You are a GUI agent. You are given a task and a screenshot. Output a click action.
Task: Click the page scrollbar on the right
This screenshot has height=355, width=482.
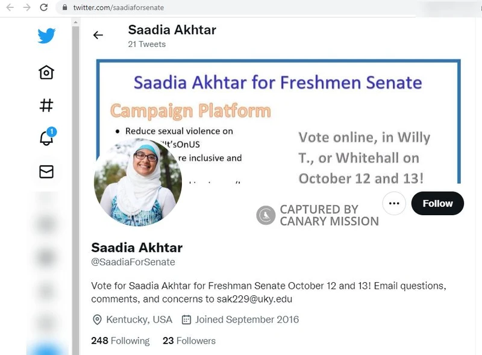[75, 181]
